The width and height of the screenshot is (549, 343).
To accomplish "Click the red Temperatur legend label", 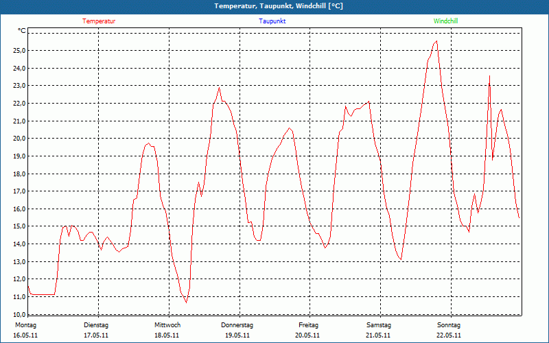I will pos(99,21).
